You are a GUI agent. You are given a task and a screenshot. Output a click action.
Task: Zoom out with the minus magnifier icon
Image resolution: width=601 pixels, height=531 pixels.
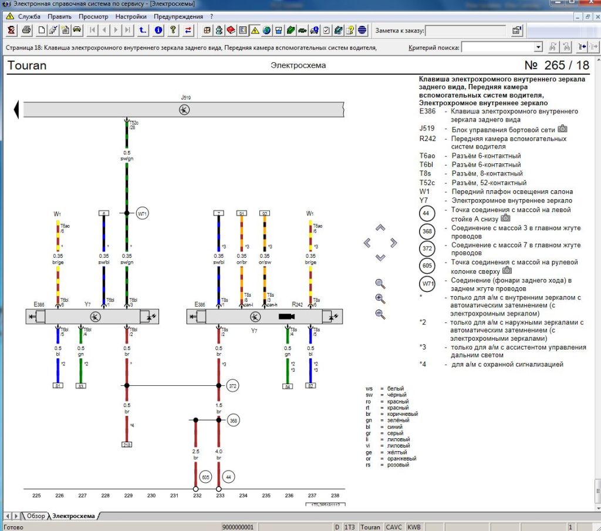tap(380, 314)
